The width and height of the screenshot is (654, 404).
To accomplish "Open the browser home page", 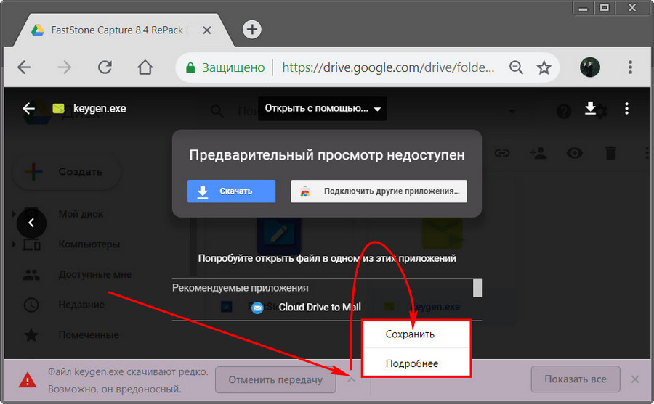I will coord(145,67).
